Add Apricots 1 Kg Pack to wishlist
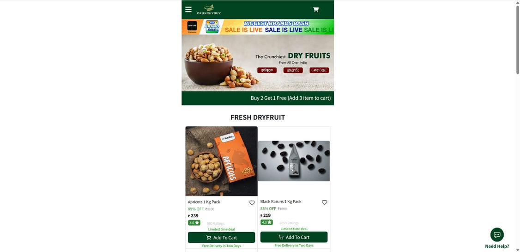520x252 pixels. point(252,203)
